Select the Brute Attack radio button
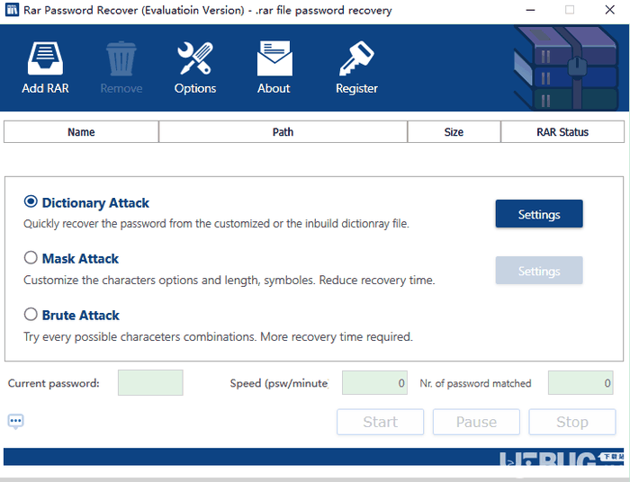630x482 pixels. coord(31,314)
